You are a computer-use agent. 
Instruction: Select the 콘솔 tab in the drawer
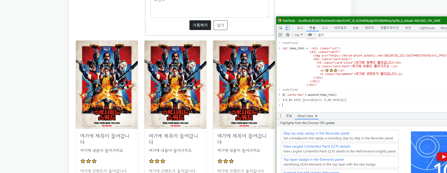click(x=289, y=116)
